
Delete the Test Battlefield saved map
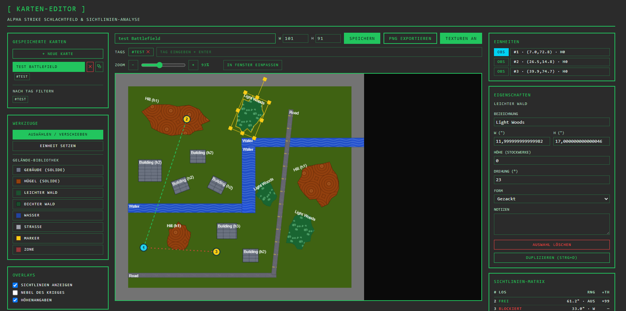point(90,67)
